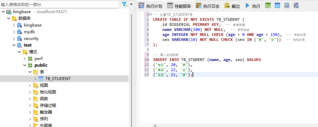Click INTEGER in the age column line

[x=180, y=35]
